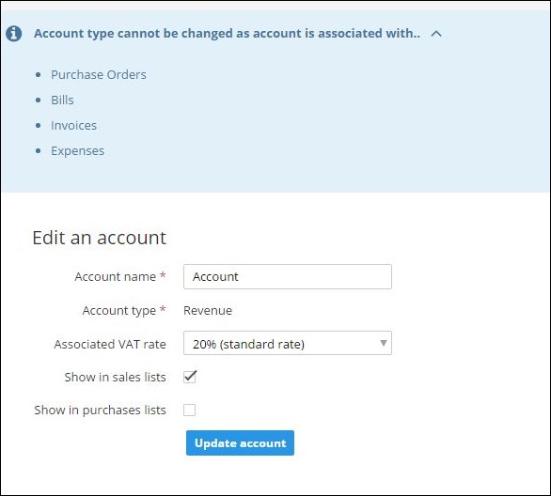Open the Bills list item

(x=63, y=100)
